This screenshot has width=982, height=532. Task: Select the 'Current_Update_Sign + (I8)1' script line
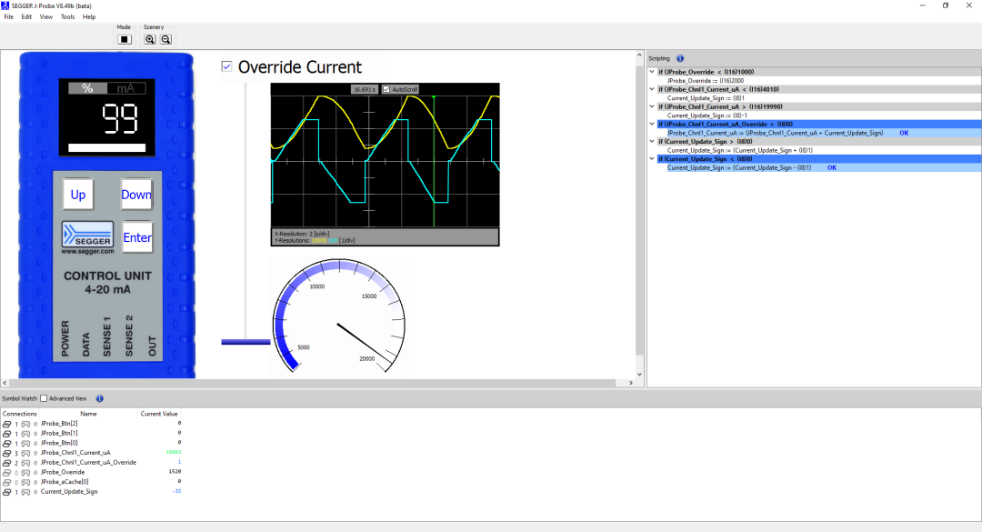pos(739,150)
